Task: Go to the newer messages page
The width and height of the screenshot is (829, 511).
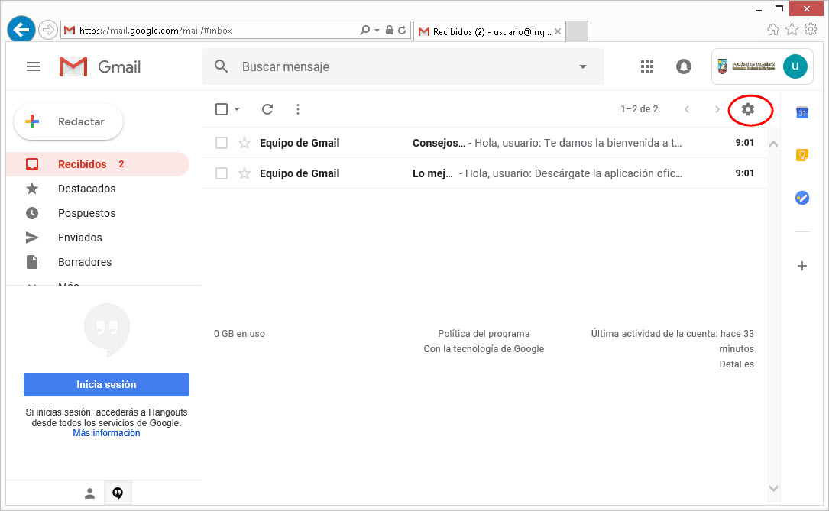Action: click(687, 109)
